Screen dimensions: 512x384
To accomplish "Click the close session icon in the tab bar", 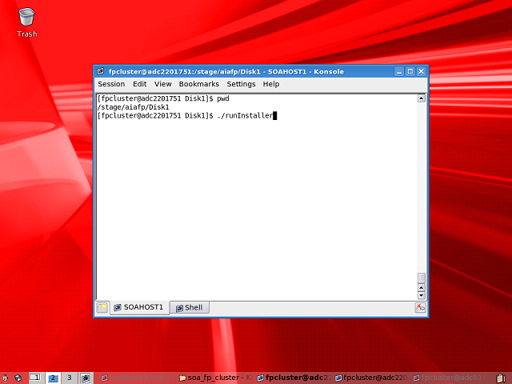I will click(420, 307).
